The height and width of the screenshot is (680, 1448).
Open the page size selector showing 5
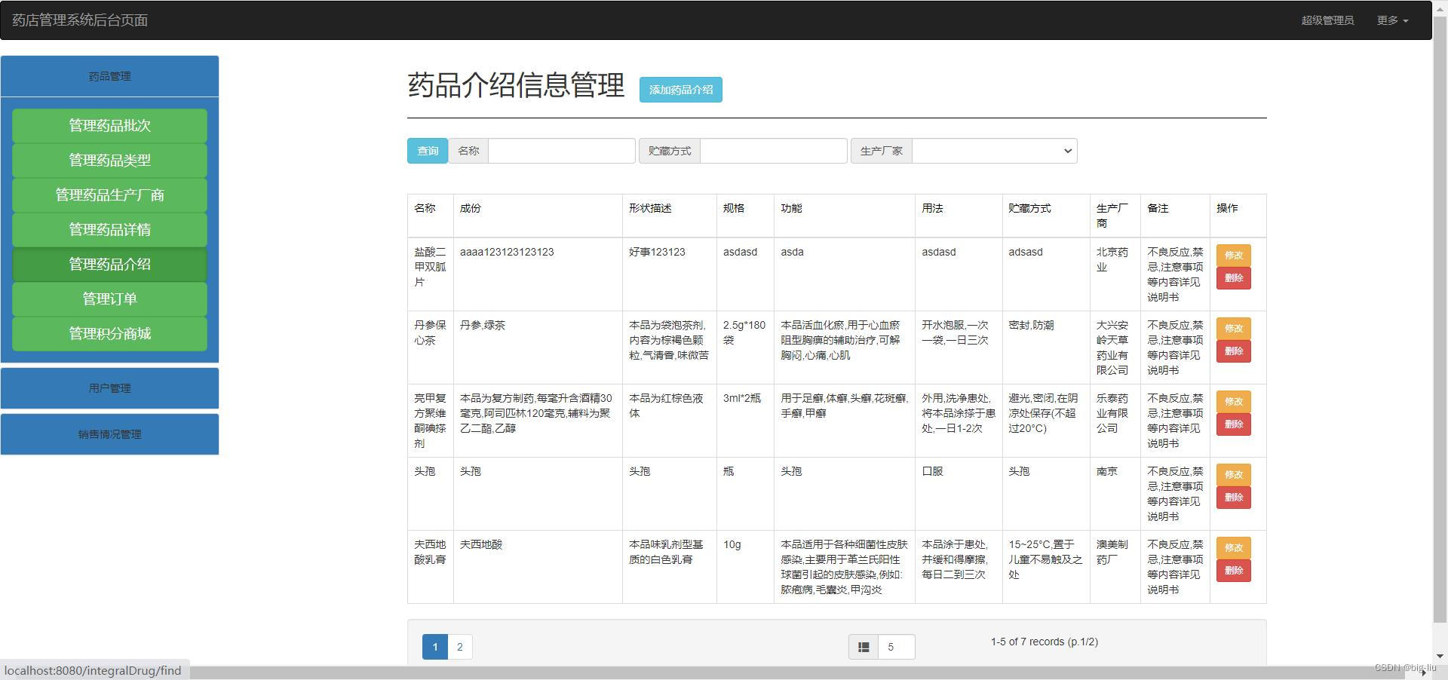click(x=895, y=646)
